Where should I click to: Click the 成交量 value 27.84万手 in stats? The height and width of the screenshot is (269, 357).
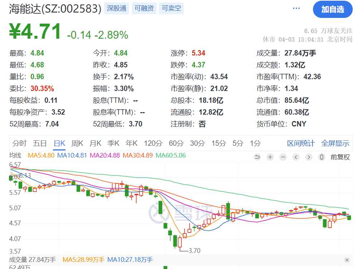tap(300, 53)
